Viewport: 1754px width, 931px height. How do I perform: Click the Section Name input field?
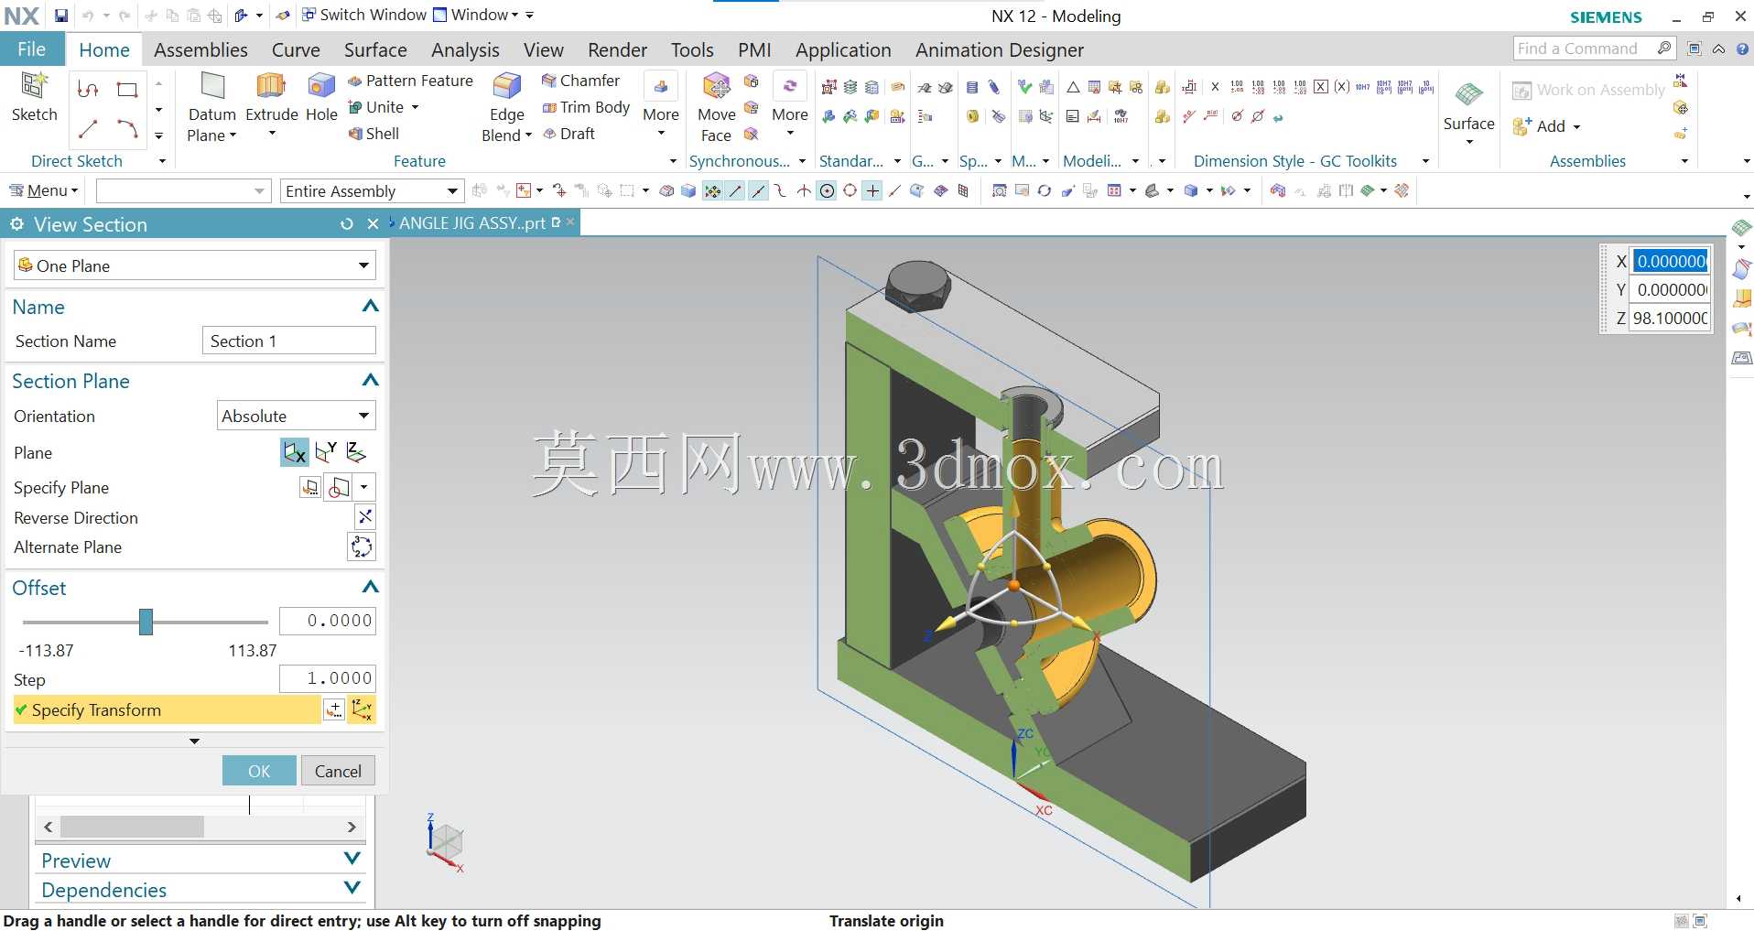[288, 341]
